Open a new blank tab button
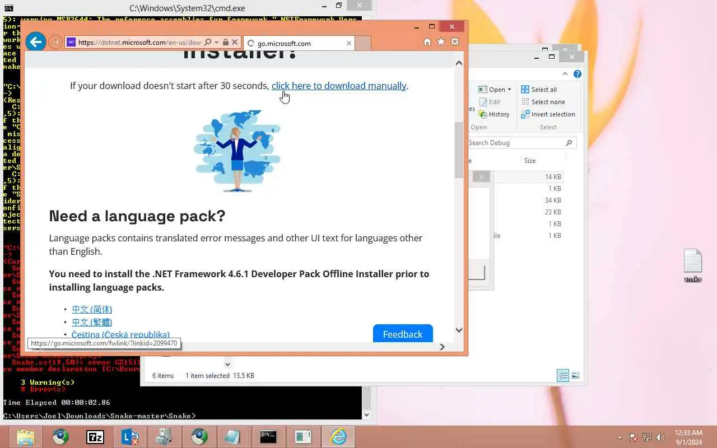Screen dimensions: 717x448 click(x=363, y=43)
